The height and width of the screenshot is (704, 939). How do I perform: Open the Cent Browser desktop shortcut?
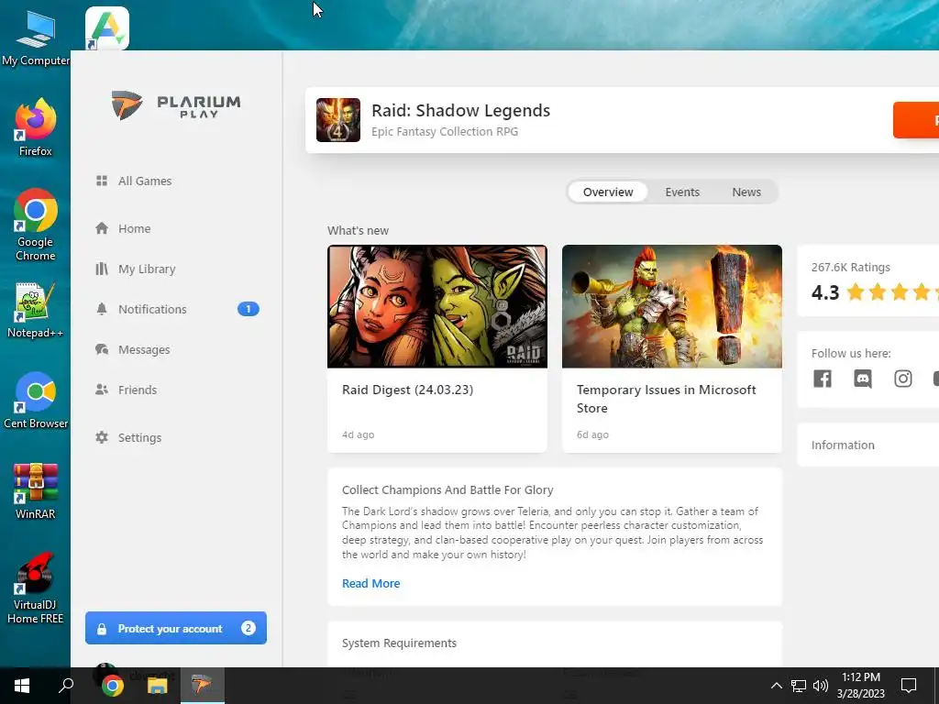36,401
